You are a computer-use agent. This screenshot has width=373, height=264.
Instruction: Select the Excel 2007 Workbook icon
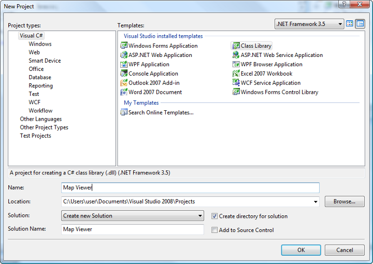(x=236, y=73)
